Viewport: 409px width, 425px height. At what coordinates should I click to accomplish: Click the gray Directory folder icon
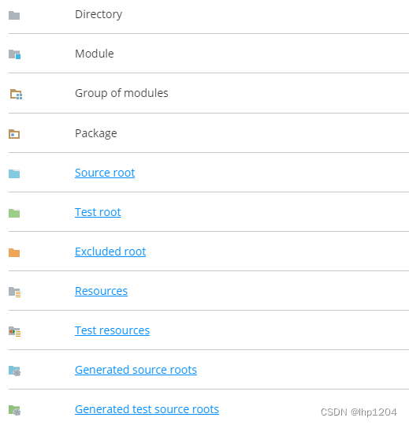(14, 16)
